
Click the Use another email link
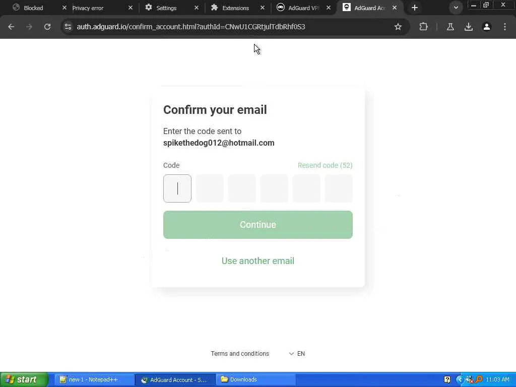258,261
